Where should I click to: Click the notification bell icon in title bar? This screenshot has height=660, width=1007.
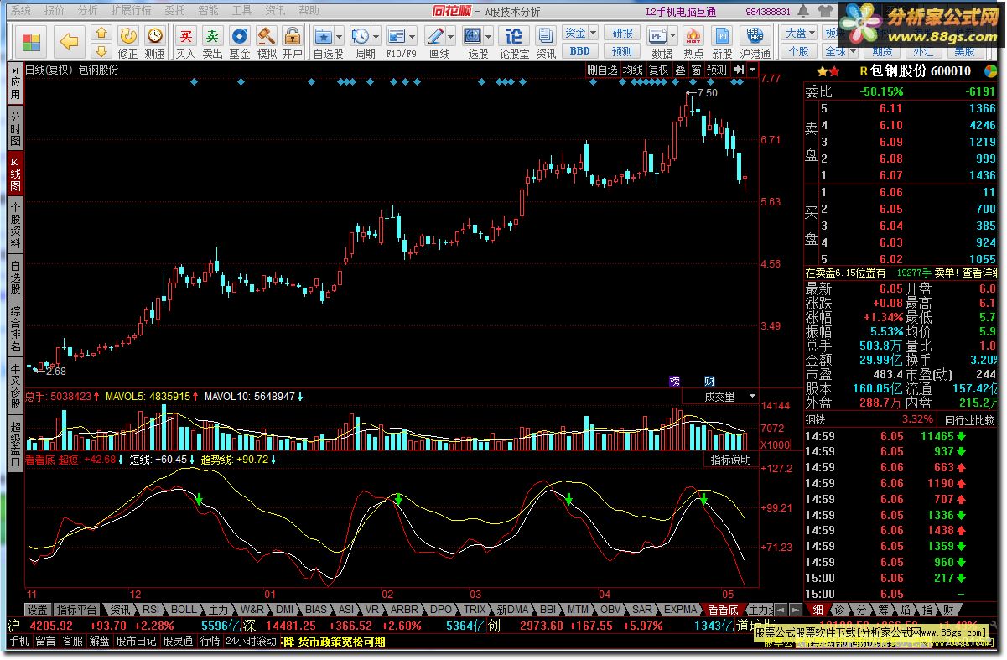pos(804,12)
